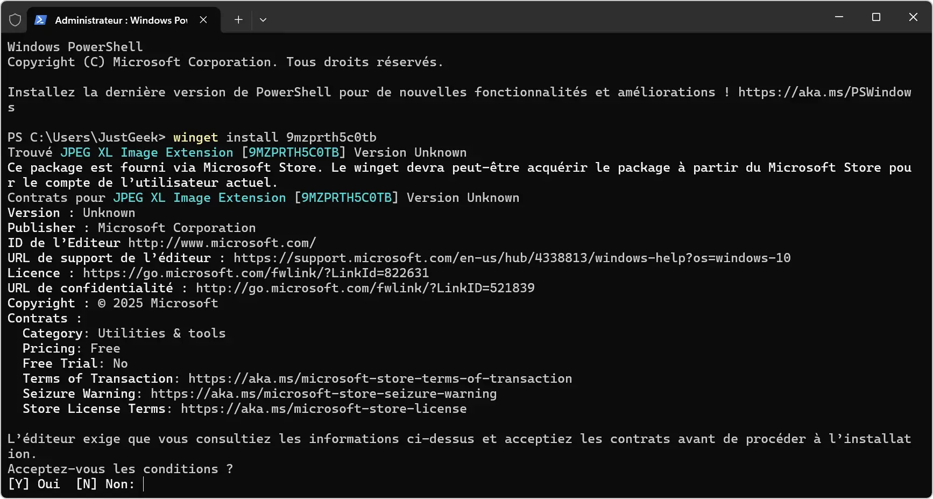Open the support.microsoft.com windows-help URL
The width and height of the screenshot is (933, 499).
click(512, 258)
